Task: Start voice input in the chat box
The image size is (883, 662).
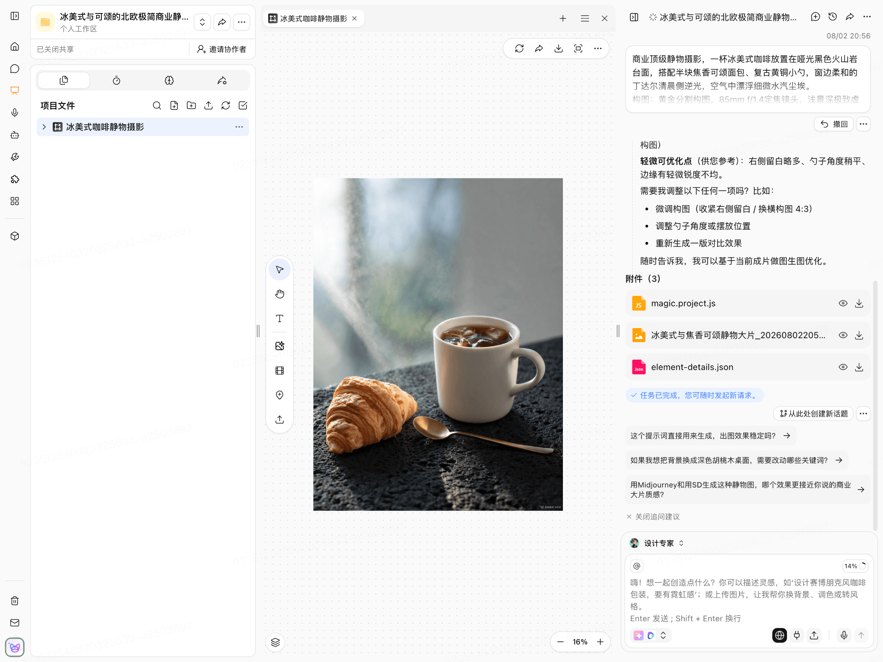Action: [x=844, y=635]
